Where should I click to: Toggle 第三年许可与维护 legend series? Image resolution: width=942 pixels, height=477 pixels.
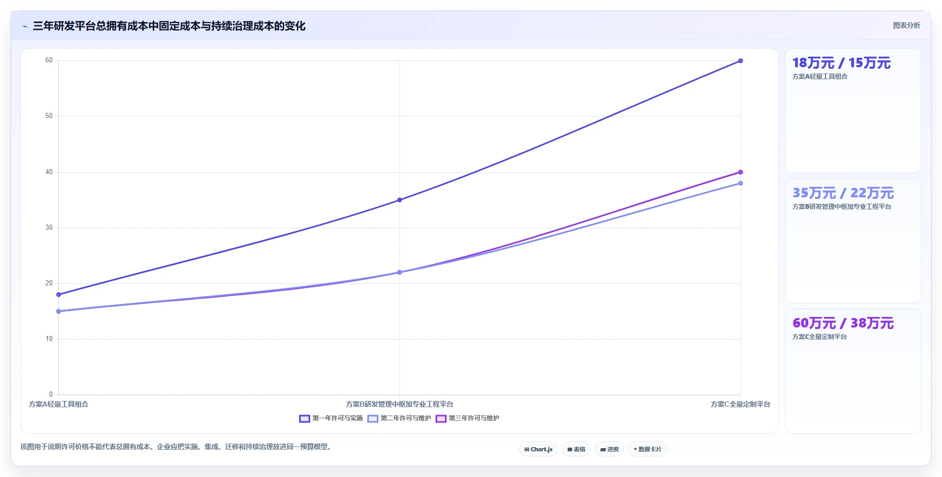click(468, 418)
